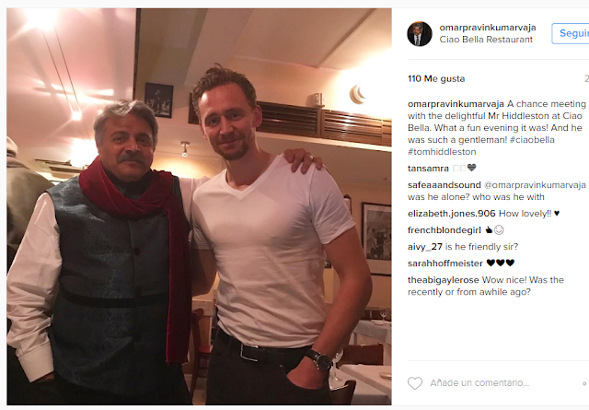Open the Ciao Bella Restaurant location link
The width and height of the screenshot is (589, 410).
coord(486,40)
